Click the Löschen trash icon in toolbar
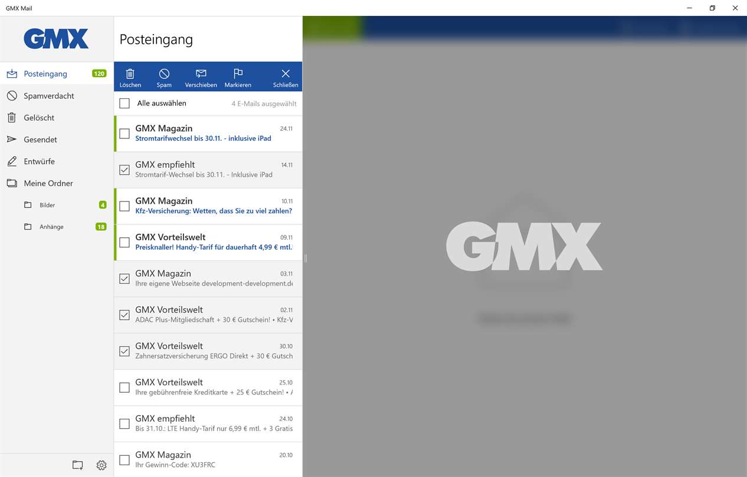This screenshot has width=747, height=477. click(x=130, y=74)
